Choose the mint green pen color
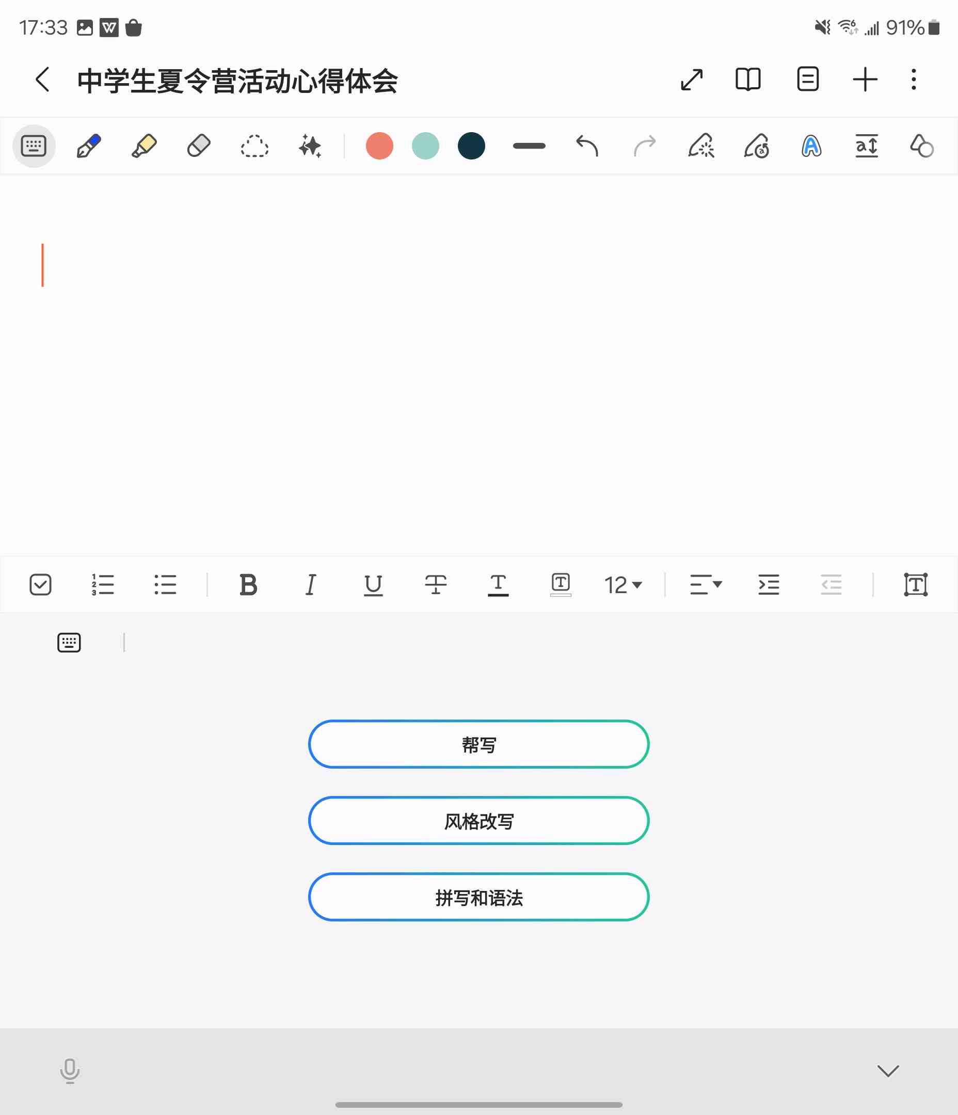 425,146
